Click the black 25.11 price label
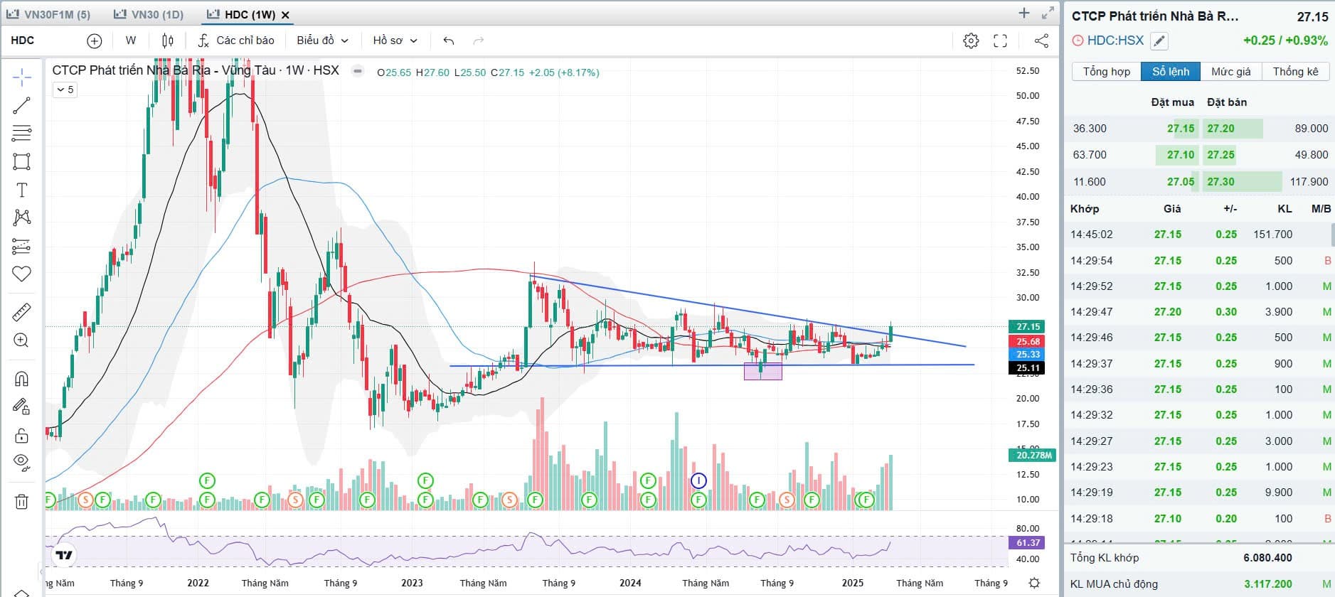This screenshot has height=597, width=1335. (x=1028, y=368)
